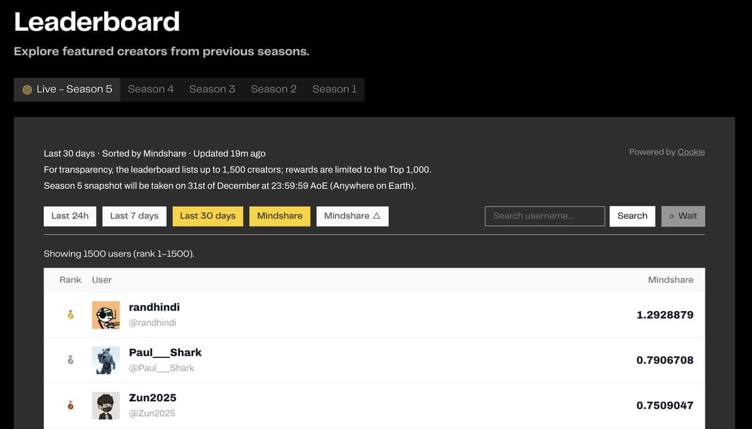Toggle the Mindshare metric filter
The height and width of the screenshot is (429, 752).
click(280, 216)
